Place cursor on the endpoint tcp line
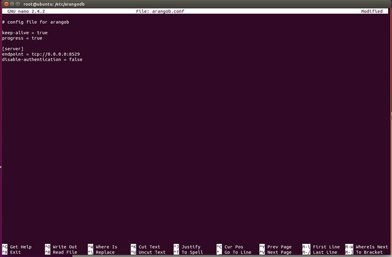 41,54
